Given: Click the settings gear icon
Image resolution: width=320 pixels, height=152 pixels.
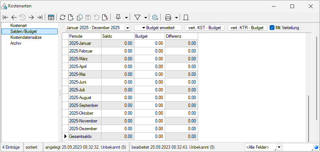Looking at the screenshot, I should (x=155, y=17).
